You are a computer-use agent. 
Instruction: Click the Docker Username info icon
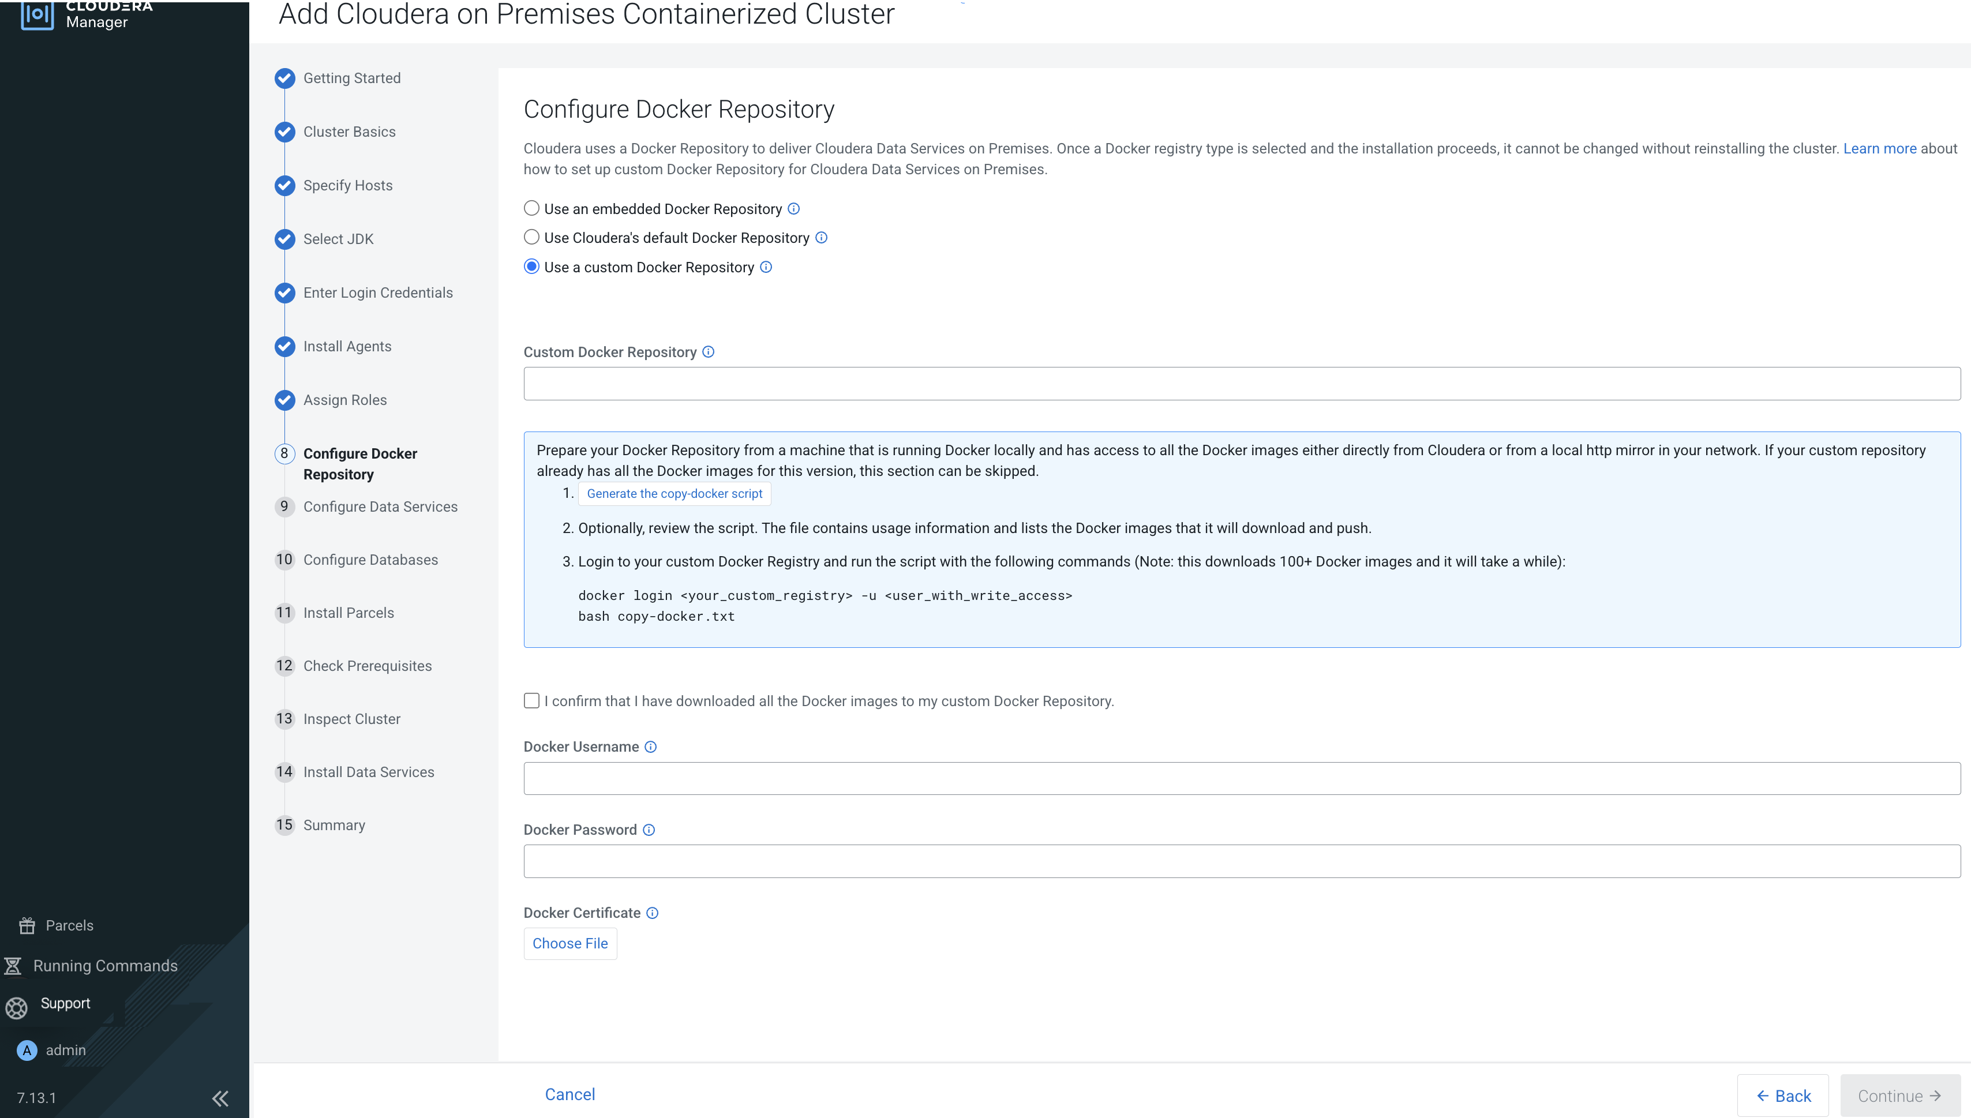[x=650, y=747]
